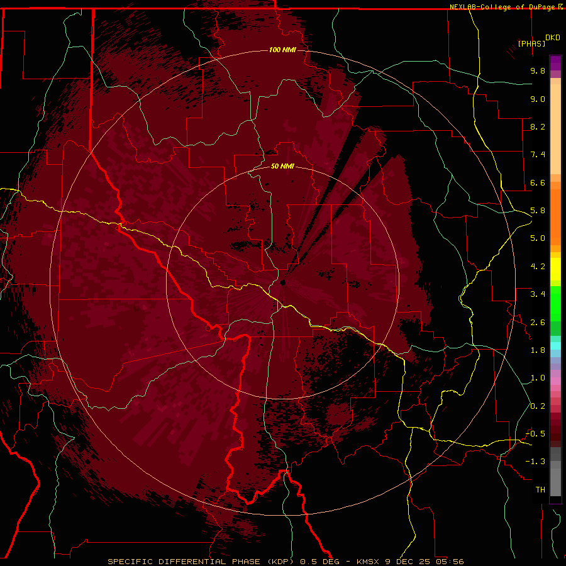The width and height of the screenshot is (566, 566).
Task: Click the 9.8 scale value
Action: click(x=538, y=70)
